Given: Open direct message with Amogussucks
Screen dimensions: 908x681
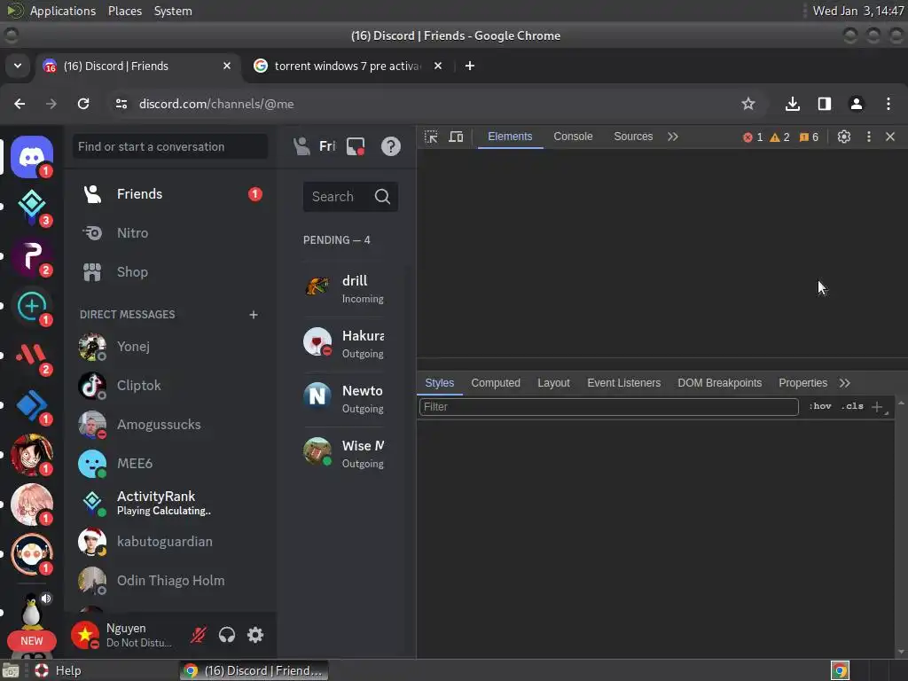Looking at the screenshot, I should pos(171,425).
